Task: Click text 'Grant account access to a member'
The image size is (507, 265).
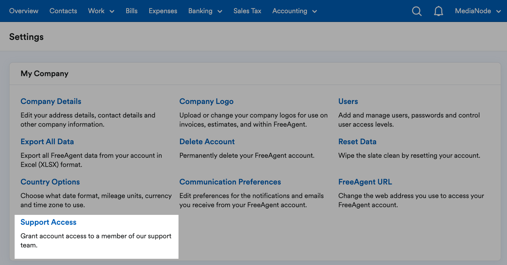Action: [70, 236]
